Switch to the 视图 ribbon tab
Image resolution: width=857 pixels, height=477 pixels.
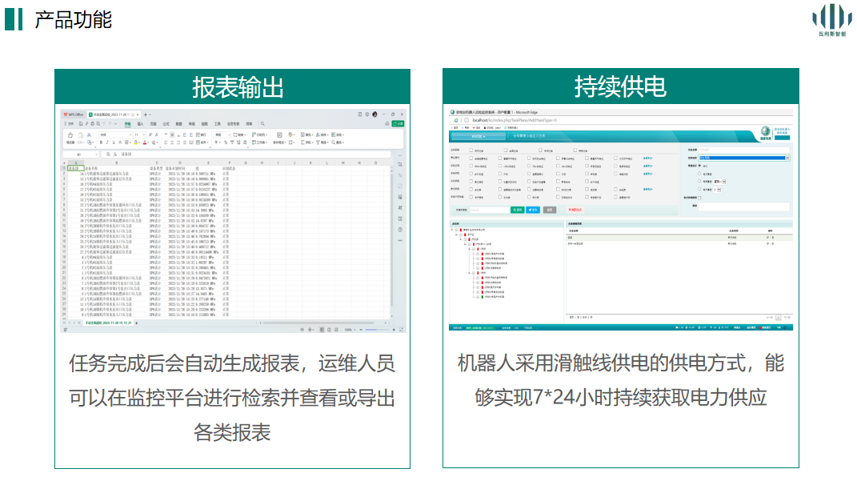click(x=204, y=124)
